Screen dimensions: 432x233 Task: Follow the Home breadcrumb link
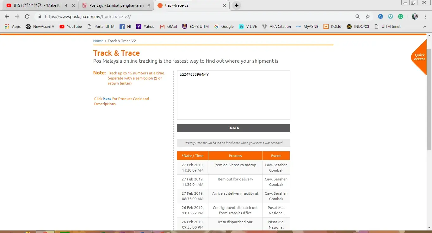coord(98,41)
